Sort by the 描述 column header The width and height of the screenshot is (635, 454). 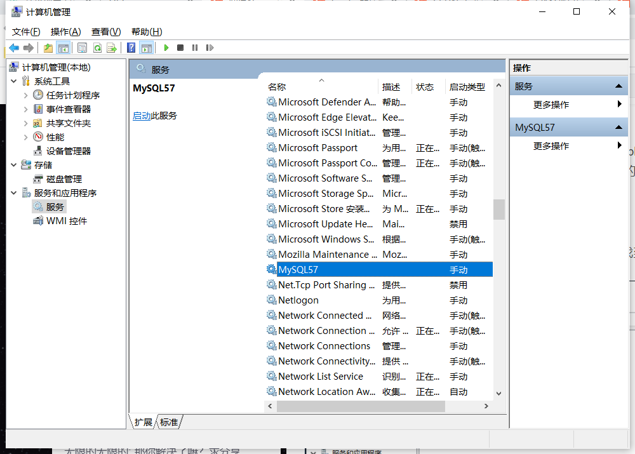tap(395, 86)
